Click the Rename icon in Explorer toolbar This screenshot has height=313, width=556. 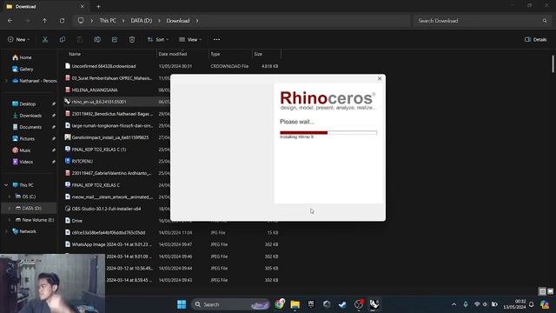coord(97,40)
